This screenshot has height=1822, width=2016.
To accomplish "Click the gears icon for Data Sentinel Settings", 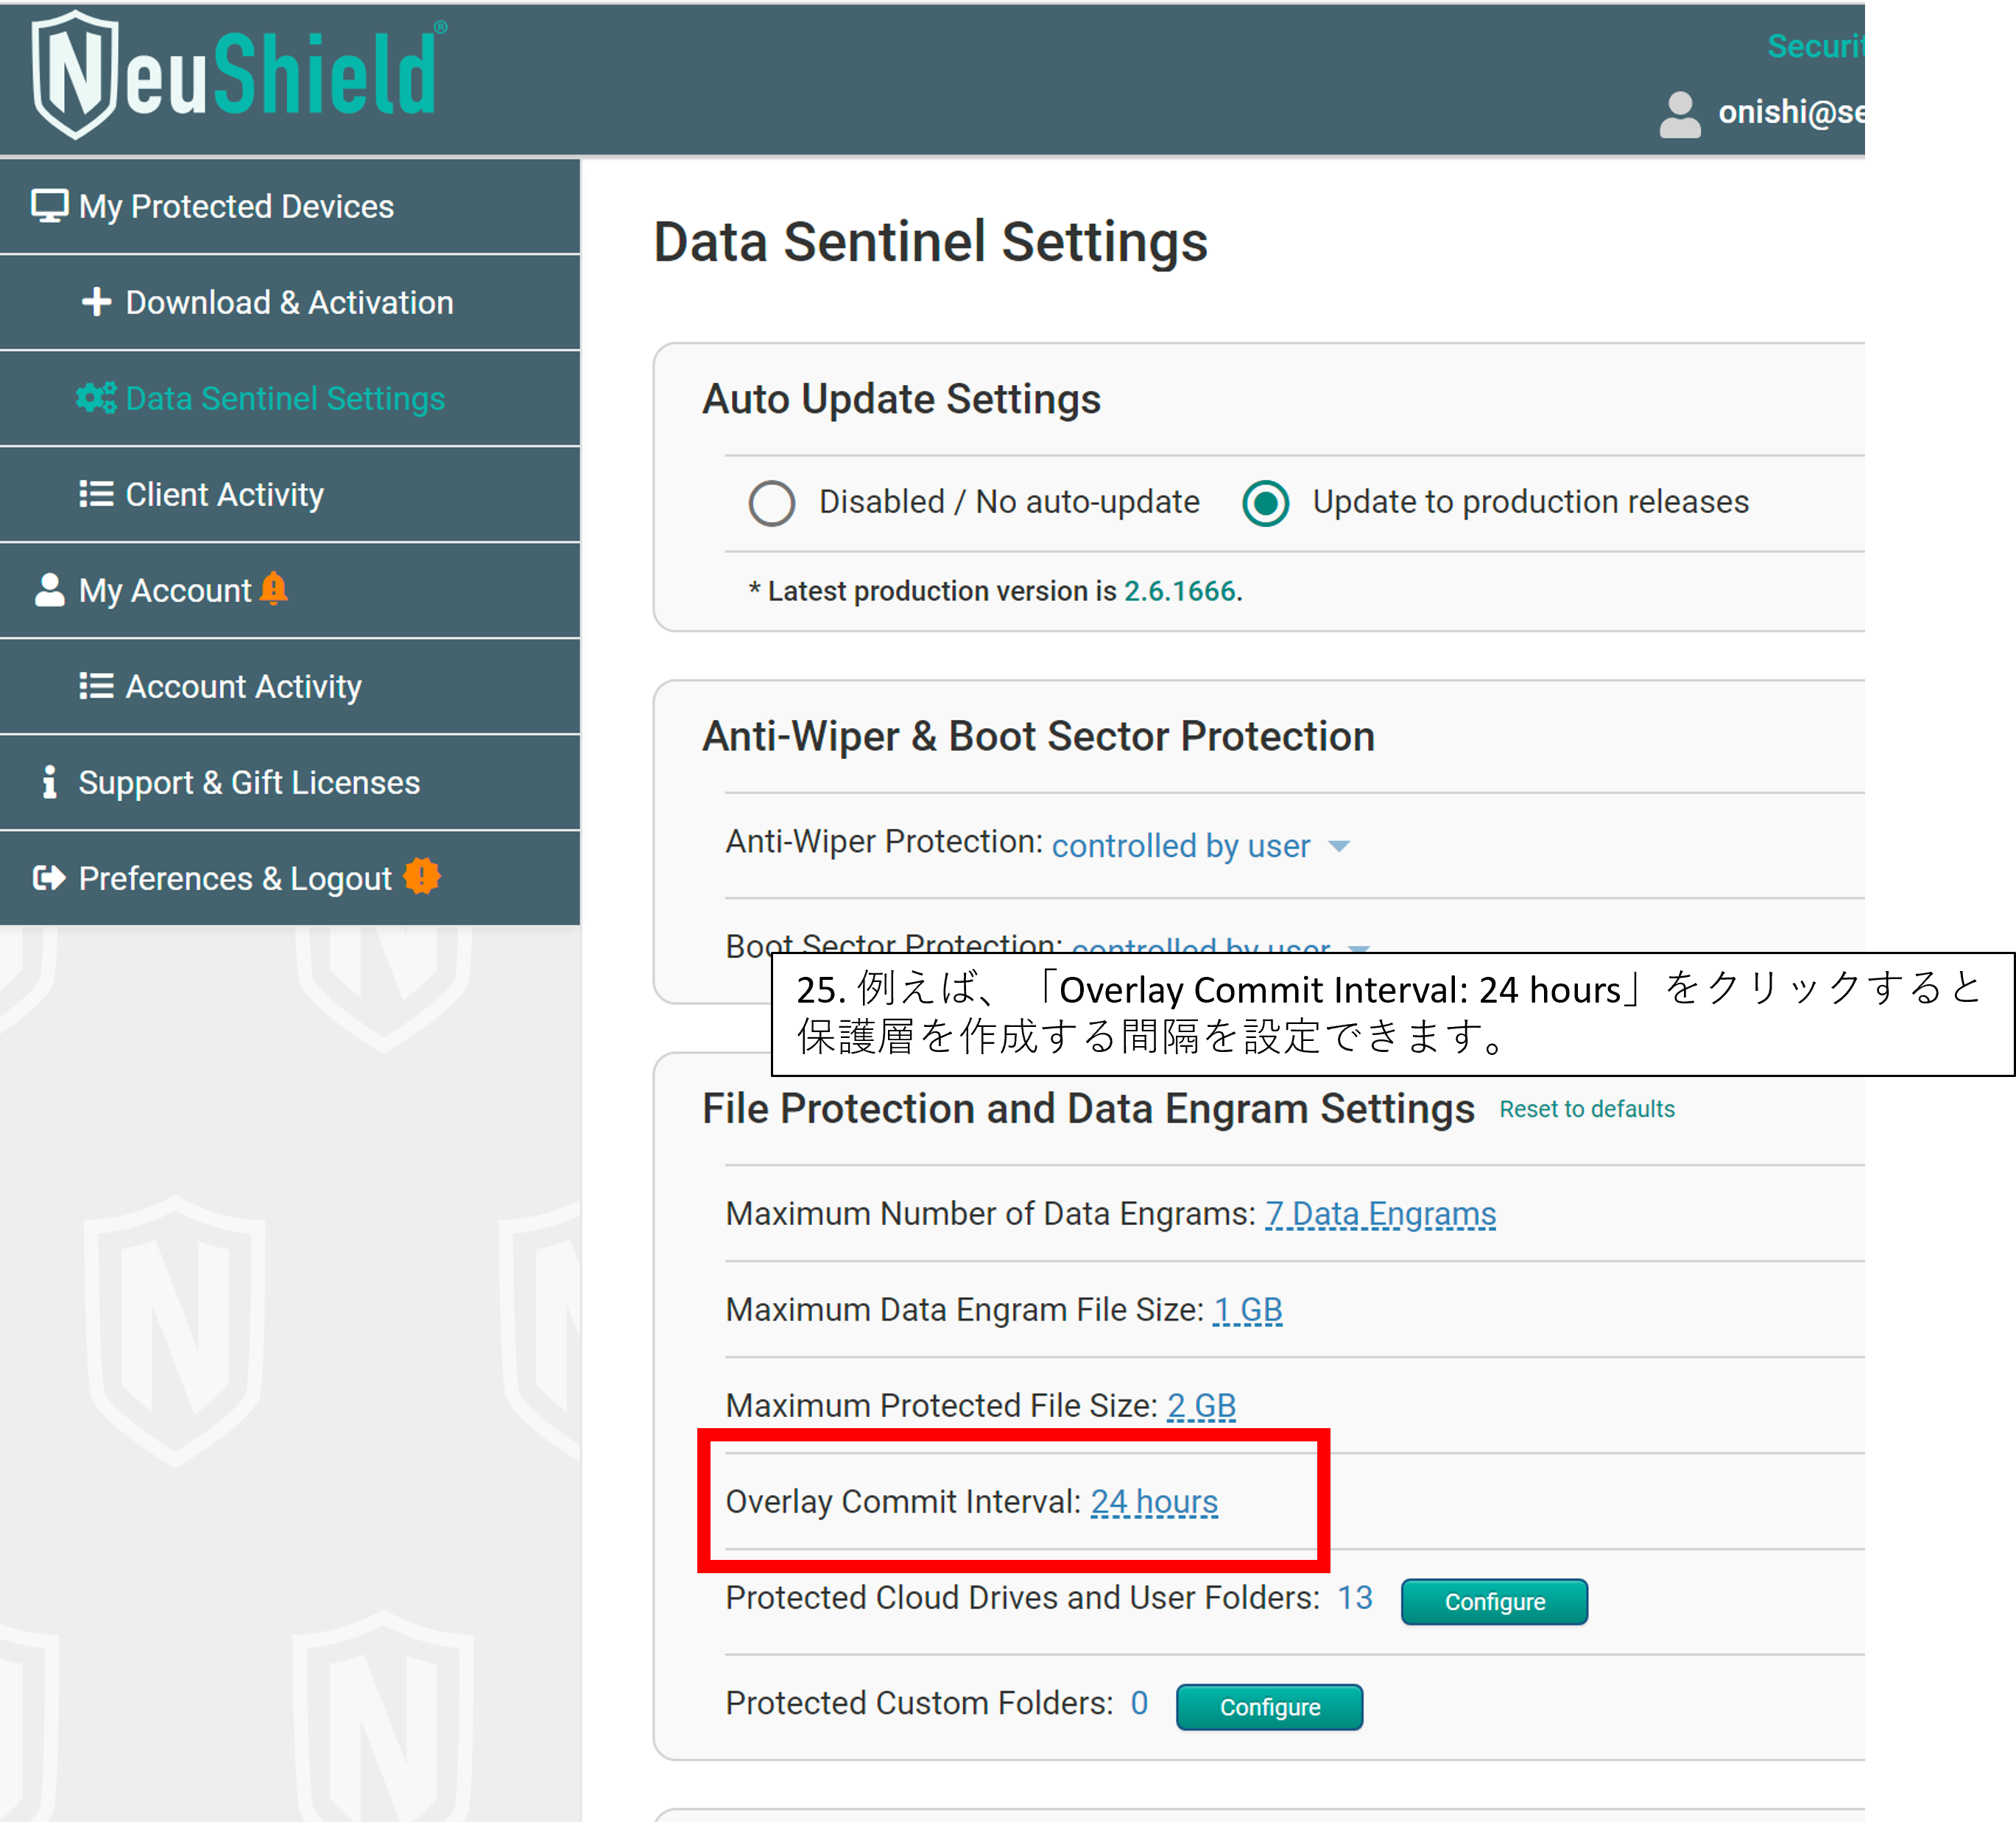I will (96, 398).
